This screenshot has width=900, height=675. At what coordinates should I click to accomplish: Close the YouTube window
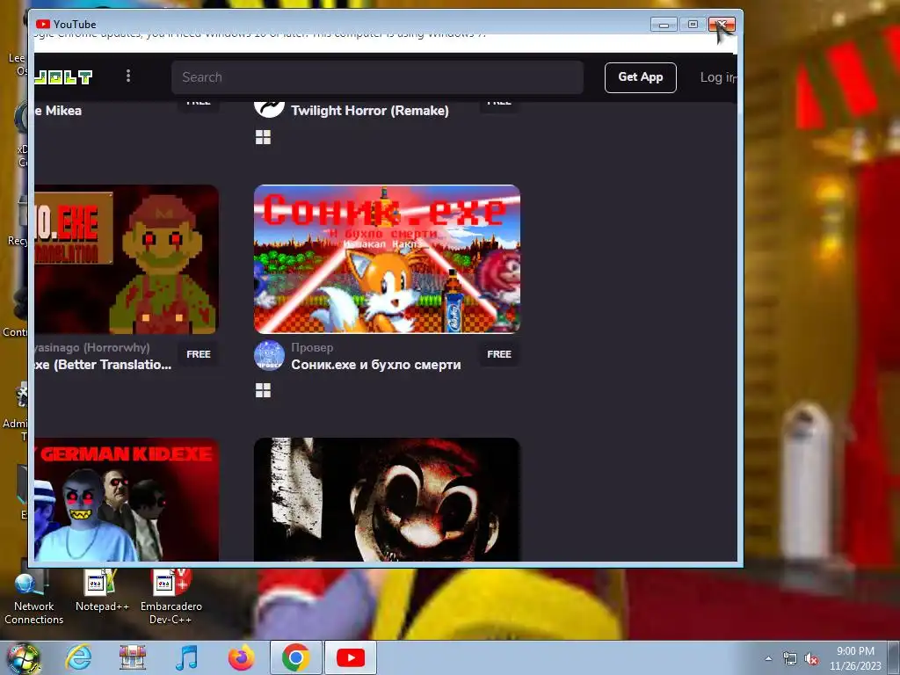pyautogui.click(x=722, y=25)
